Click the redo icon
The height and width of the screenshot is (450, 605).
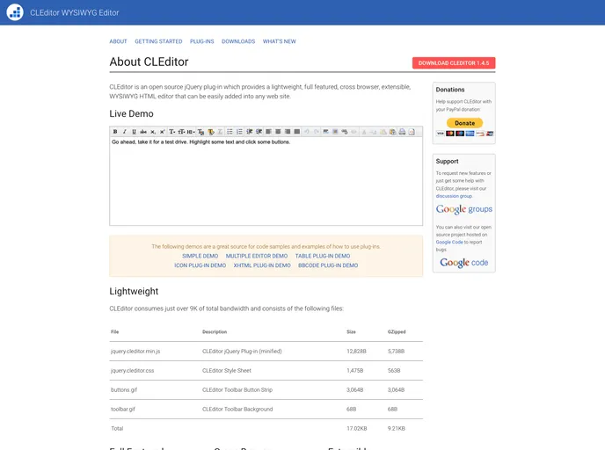pos(316,132)
